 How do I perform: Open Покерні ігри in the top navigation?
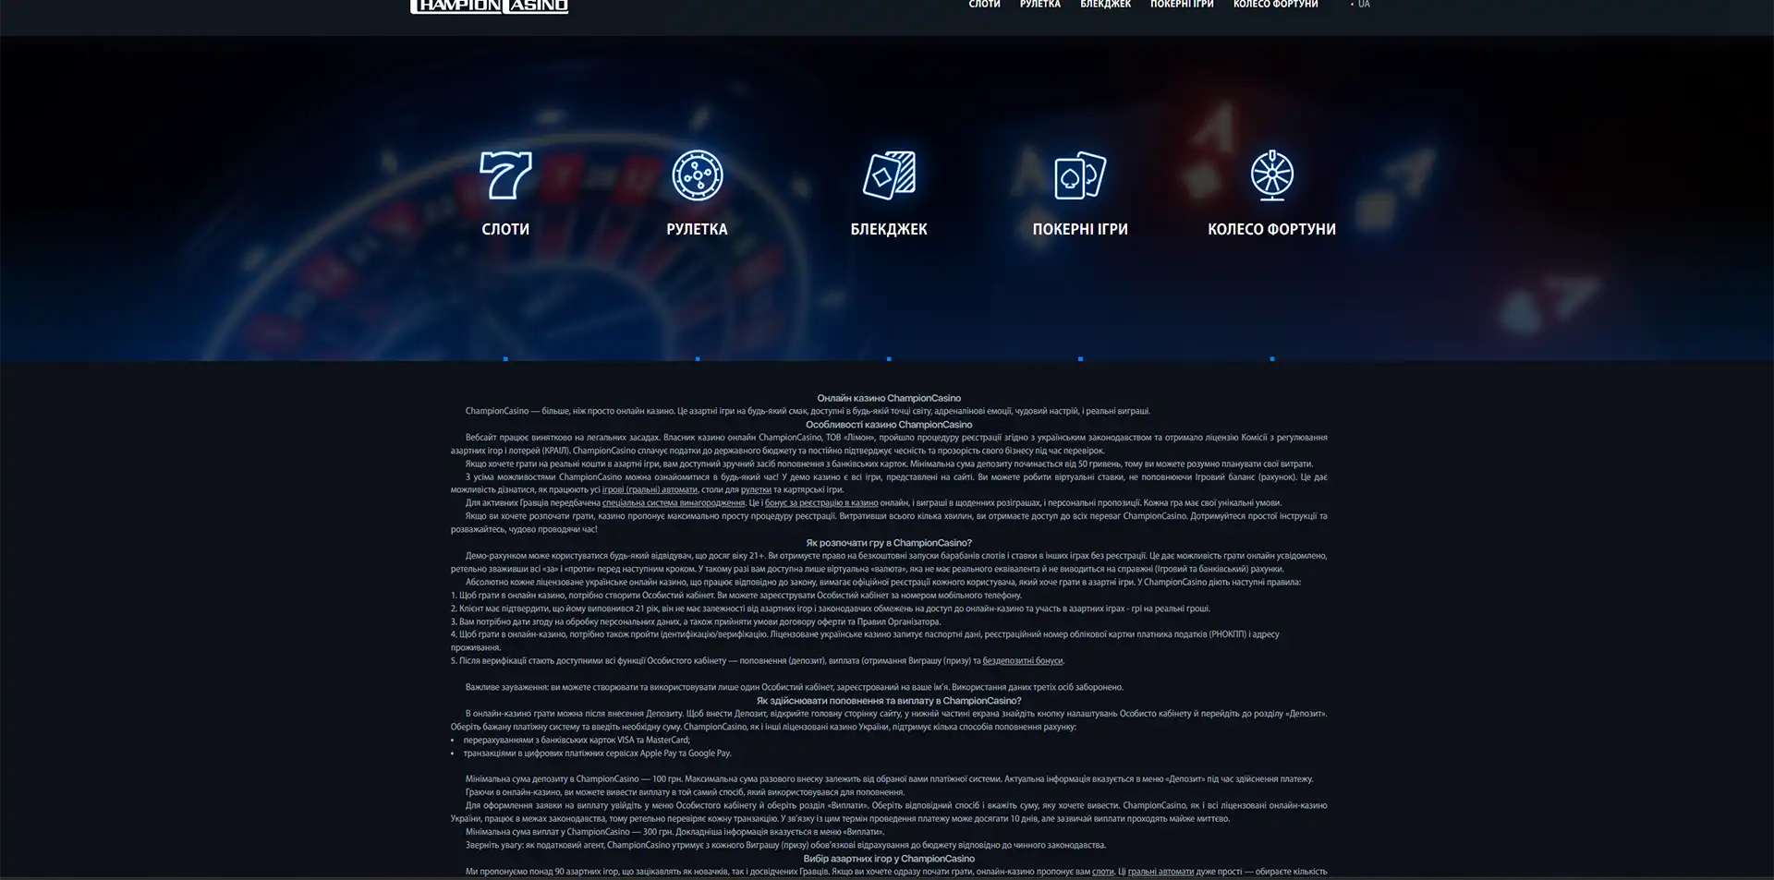click(1182, 5)
